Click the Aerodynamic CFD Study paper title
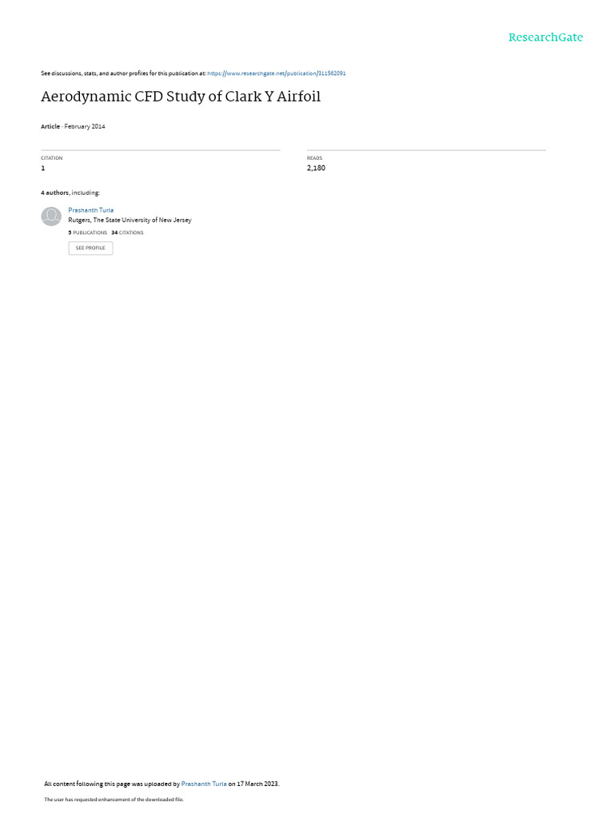 (181, 97)
